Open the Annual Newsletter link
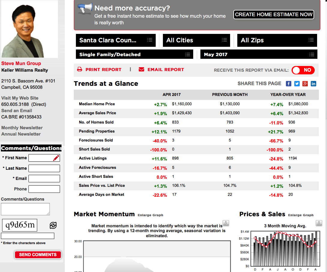Screen dimensions: 327x272 21,134
